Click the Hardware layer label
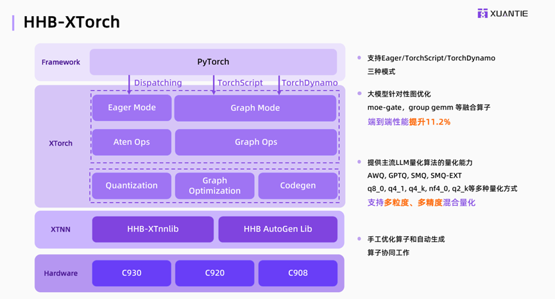 point(61,273)
